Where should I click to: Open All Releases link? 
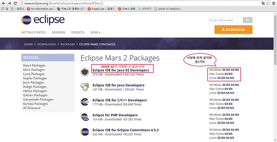[x=32, y=108]
